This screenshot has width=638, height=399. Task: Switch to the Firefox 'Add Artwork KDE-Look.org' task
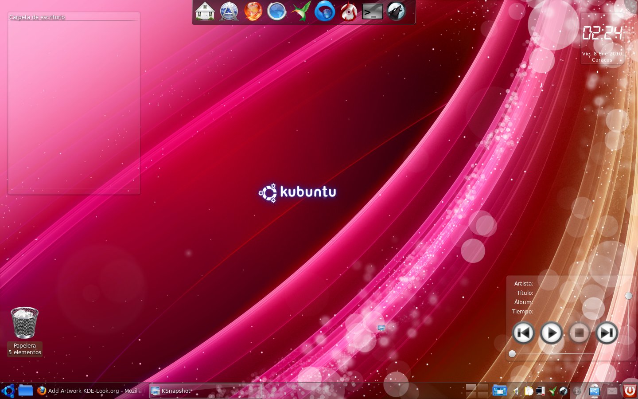[x=90, y=391]
